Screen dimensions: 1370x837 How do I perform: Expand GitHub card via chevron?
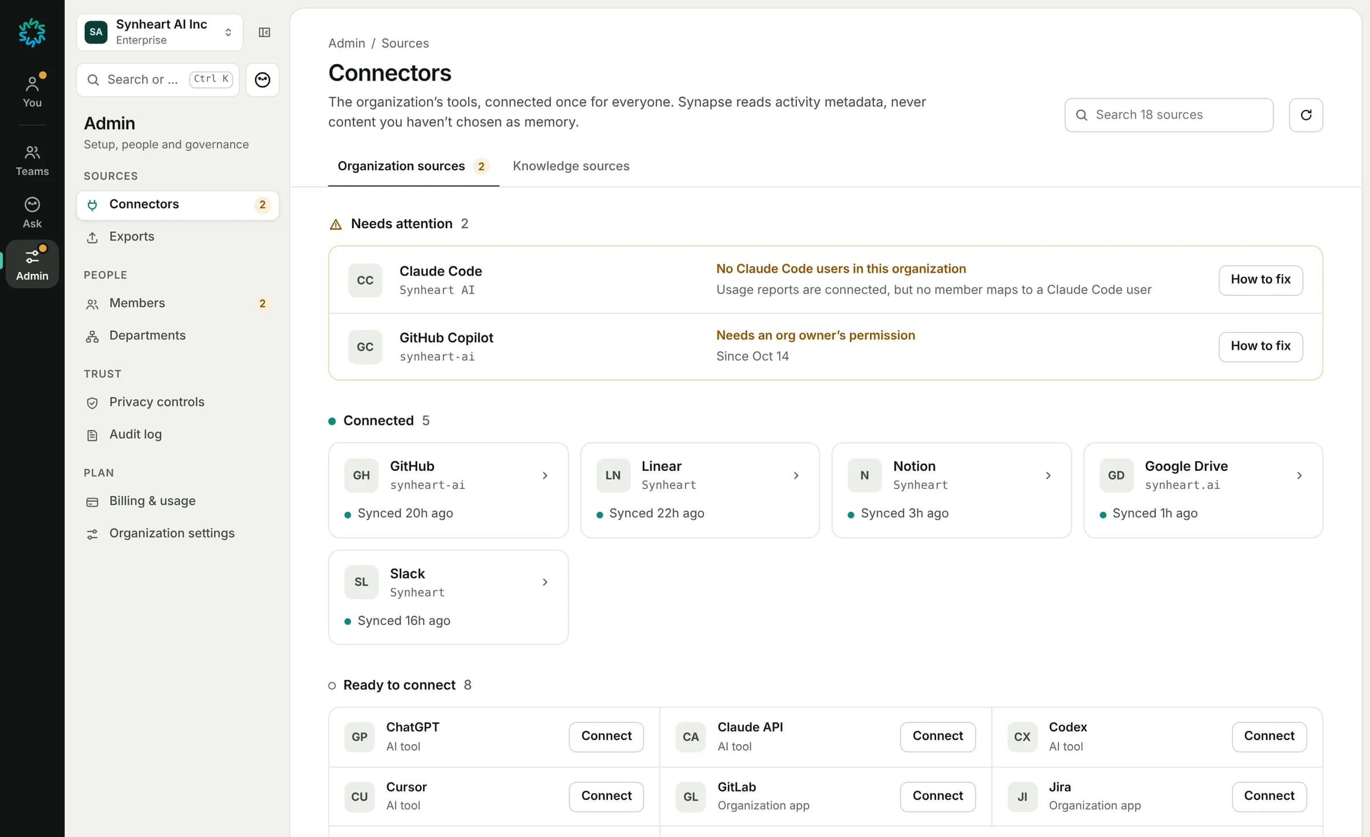tap(545, 475)
